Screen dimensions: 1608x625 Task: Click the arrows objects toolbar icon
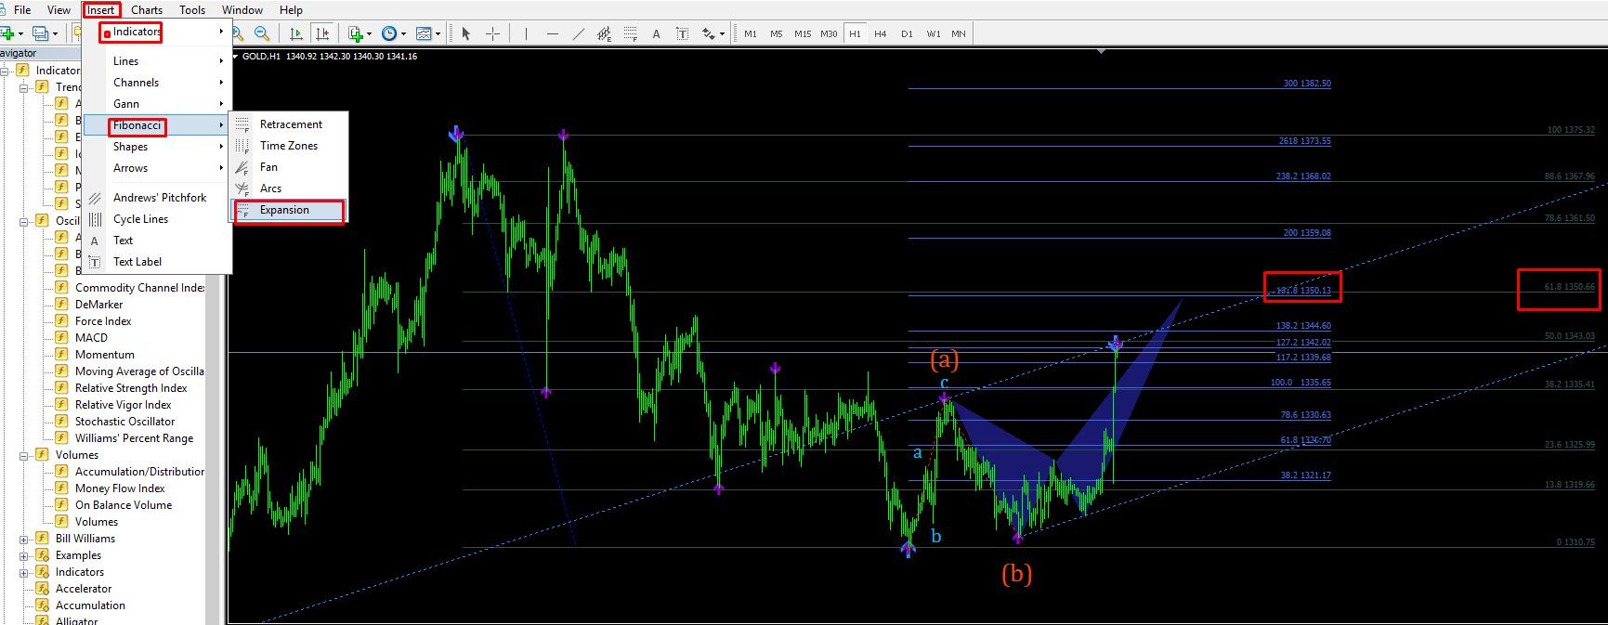[709, 33]
